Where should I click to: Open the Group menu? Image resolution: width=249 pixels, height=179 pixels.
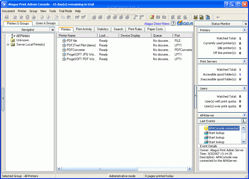33,11
